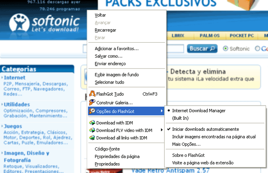Expand the Download FLV video submenu arrow
Screen dimensions: 268x173
click(x=162, y=130)
